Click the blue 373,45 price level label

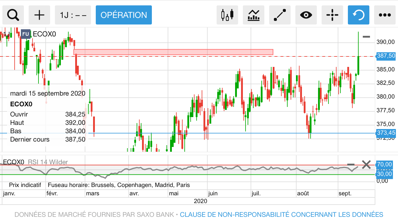coord(386,133)
